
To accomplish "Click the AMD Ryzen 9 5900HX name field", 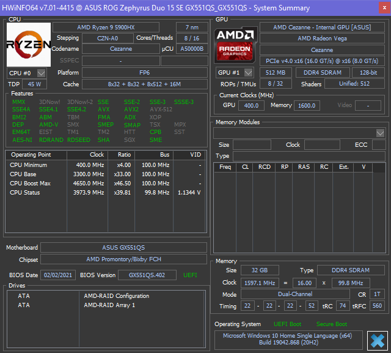I will pyautogui.click(x=106, y=27).
